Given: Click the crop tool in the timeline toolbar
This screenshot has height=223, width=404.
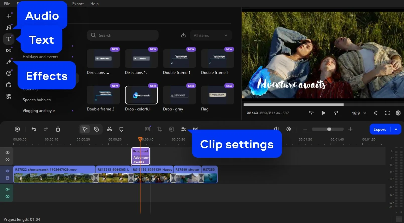Looking at the screenshot, I should pyautogui.click(x=159, y=129).
